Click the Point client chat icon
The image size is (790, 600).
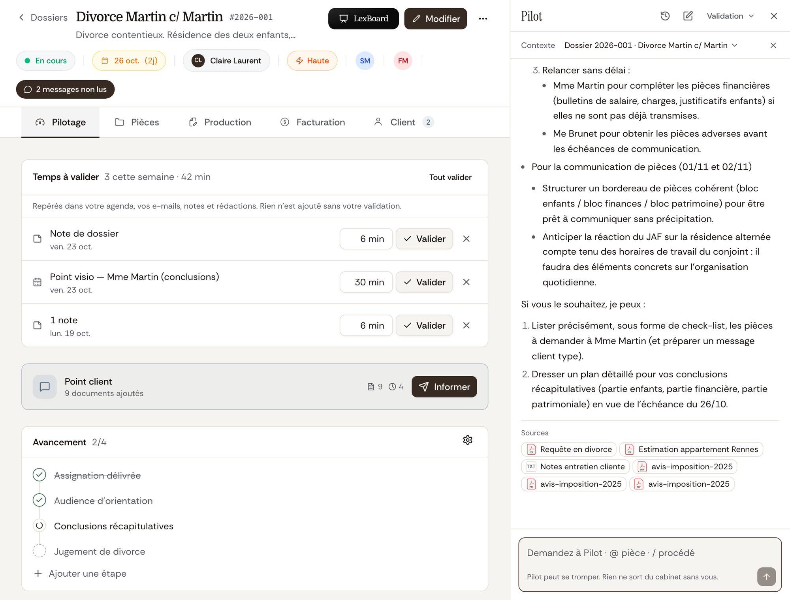point(45,387)
